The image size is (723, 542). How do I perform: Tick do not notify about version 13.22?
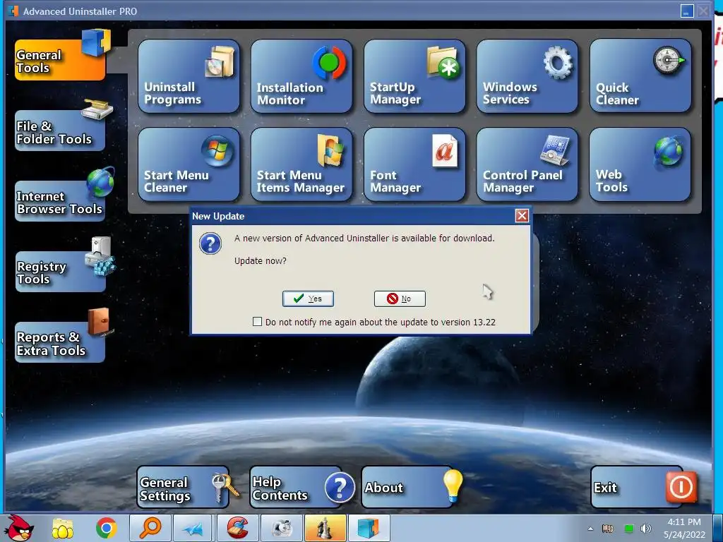[257, 322]
